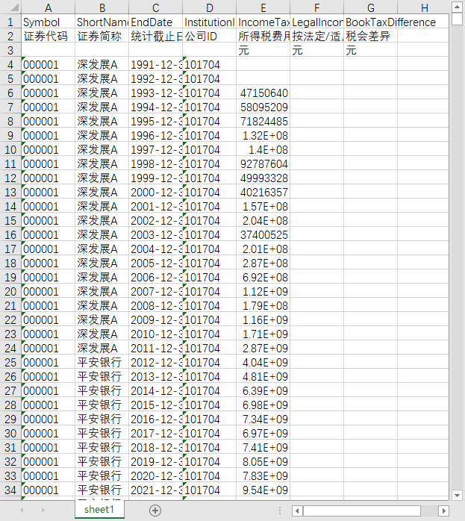The height and width of the screenshot is (521, 465).
Task: Select column B header
Action: click(102, 7)
